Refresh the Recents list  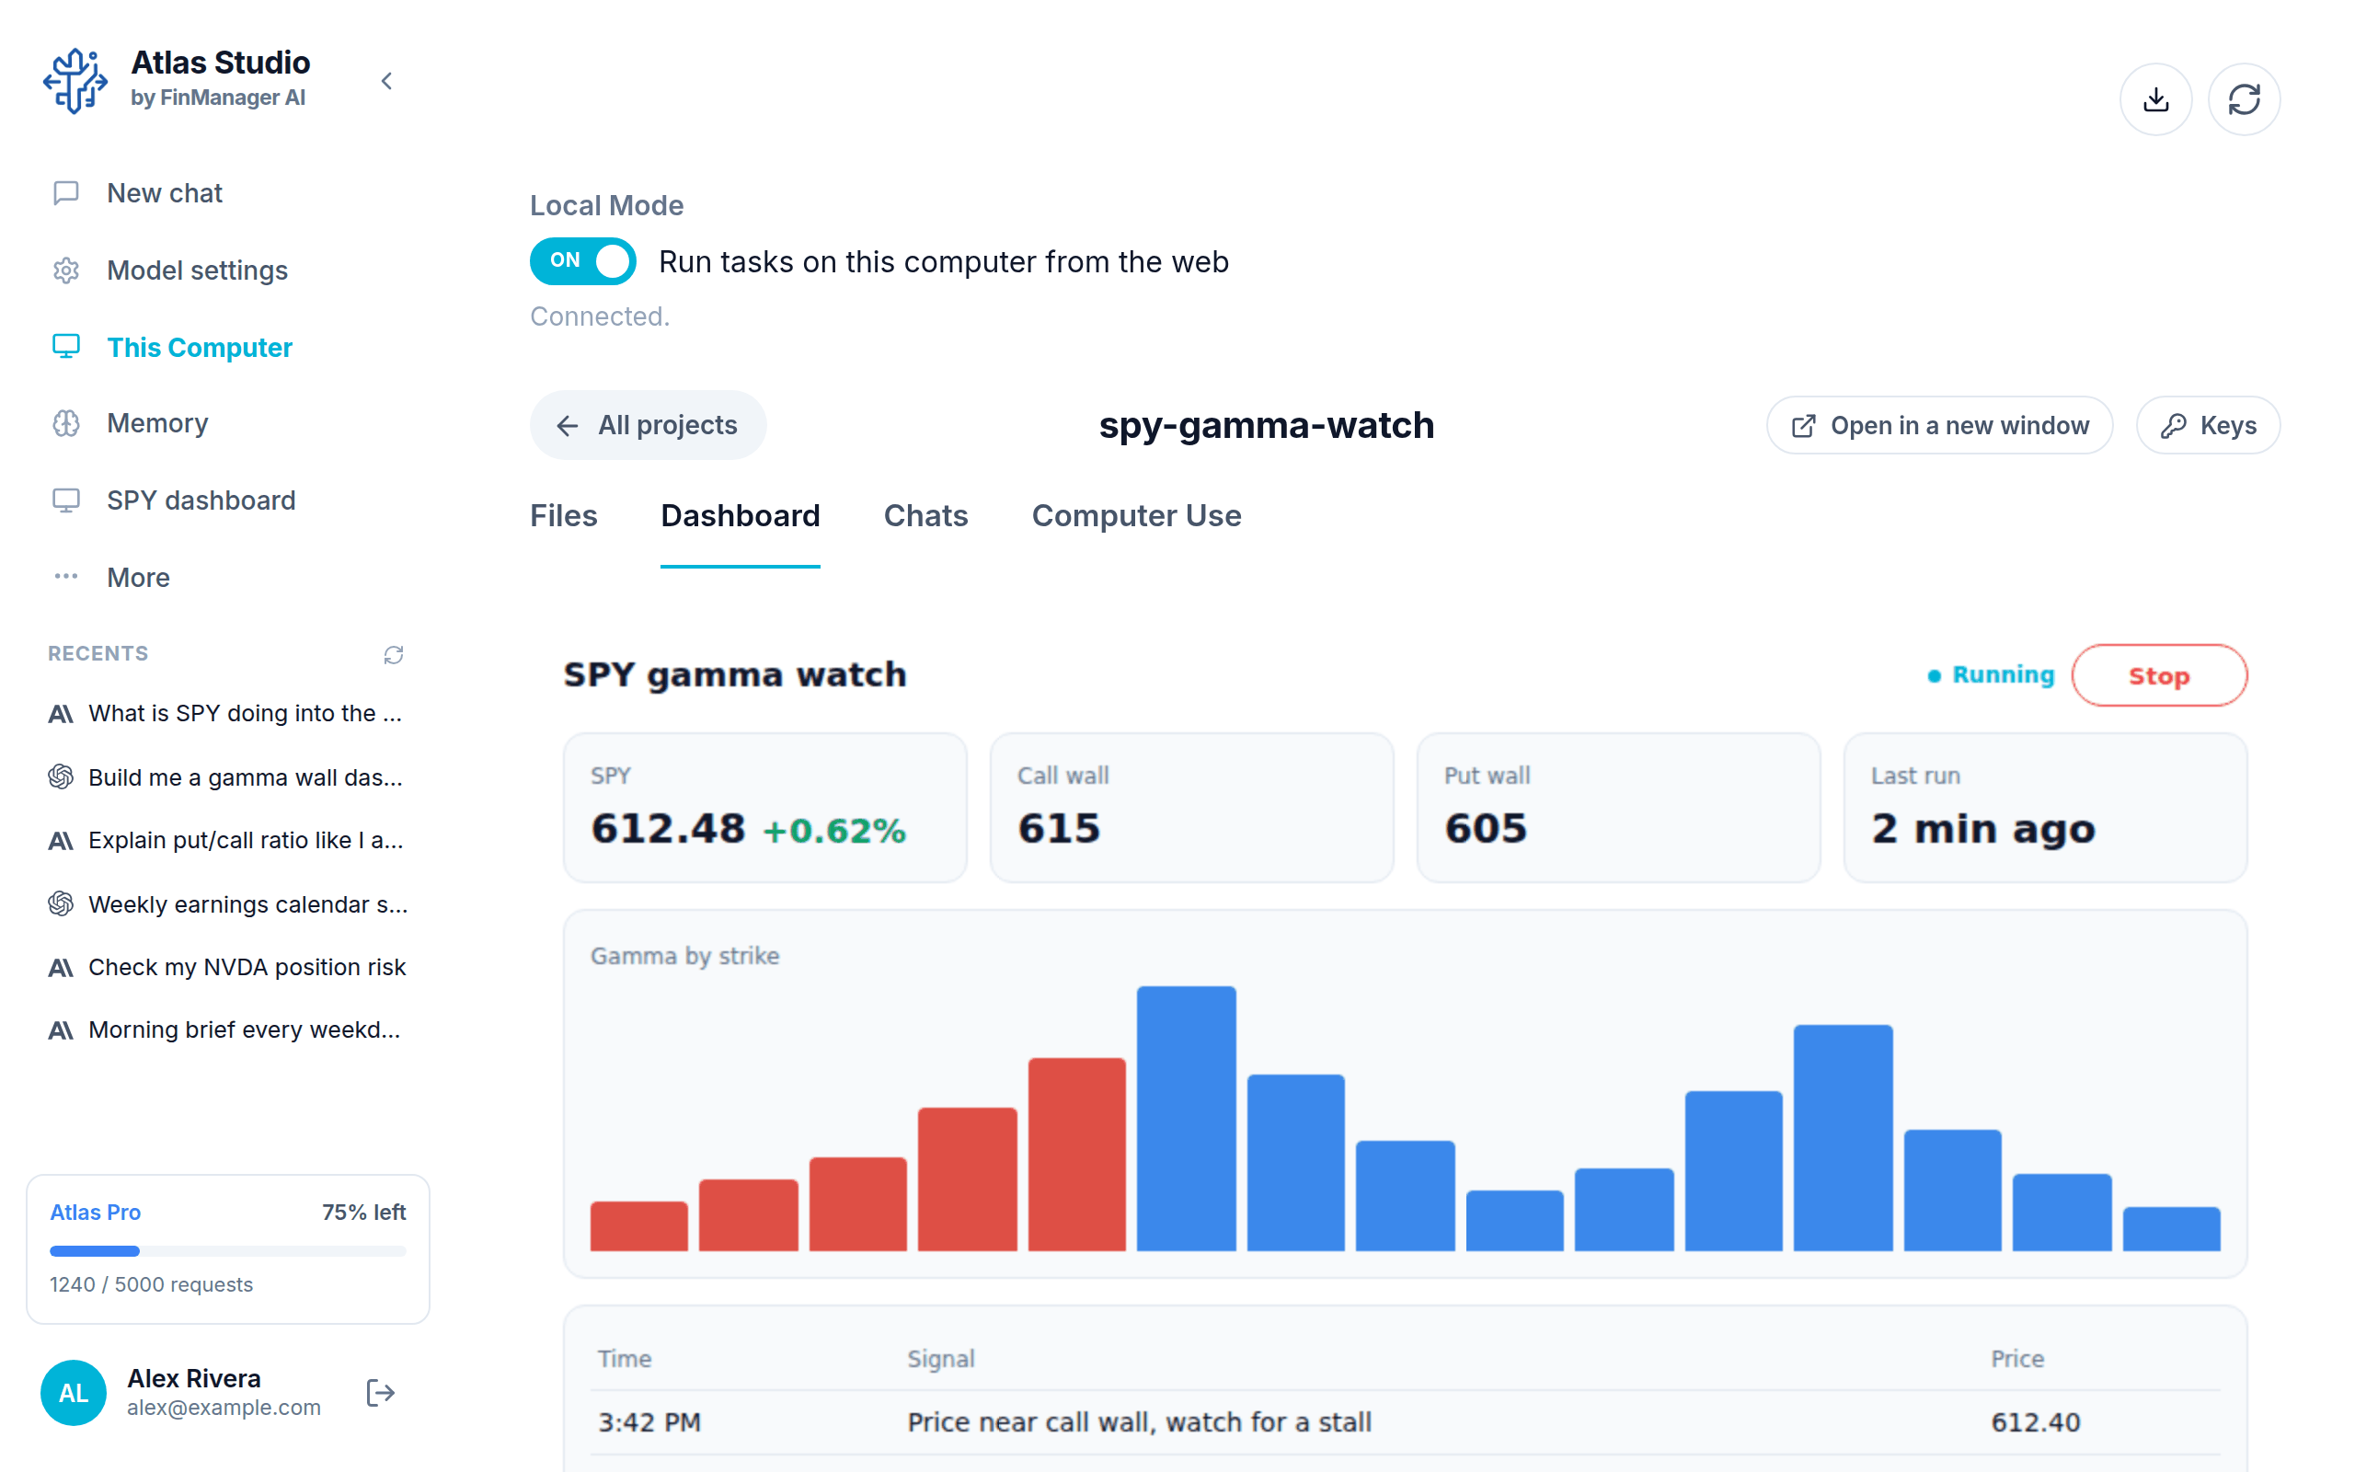point(393,654)
